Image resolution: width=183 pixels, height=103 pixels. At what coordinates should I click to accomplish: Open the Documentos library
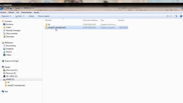tap(10, 46)
